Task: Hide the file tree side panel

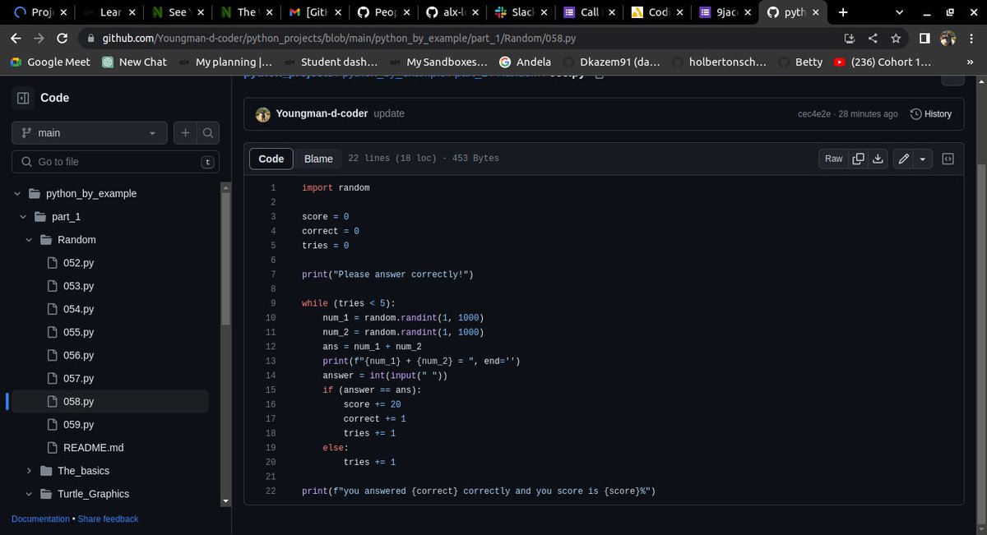Action: point(25,98)
